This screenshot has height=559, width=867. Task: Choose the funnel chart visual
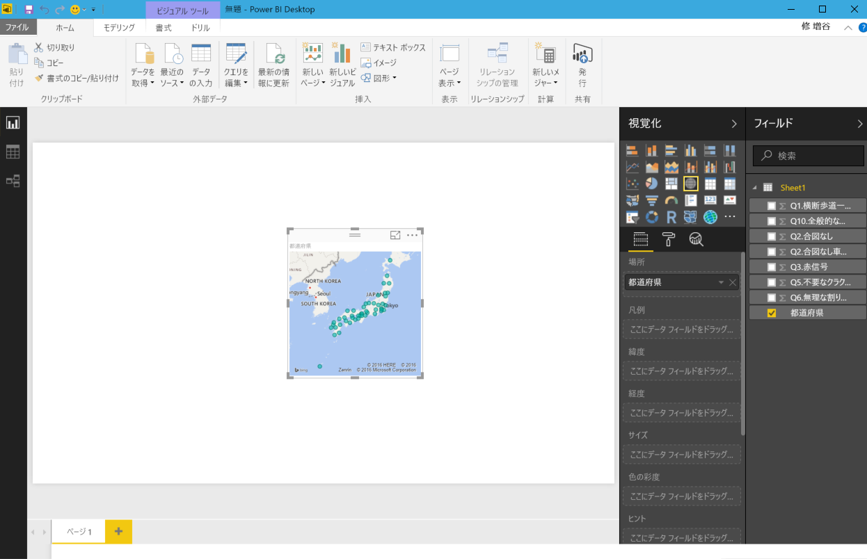(652, 201)
